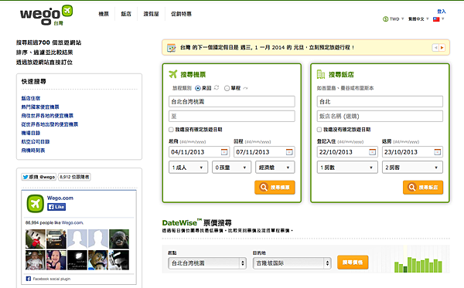Click the chimpanzee profile thumbnail
The image size is (464, 288).
pyautogui.click(x=119, y=239)
